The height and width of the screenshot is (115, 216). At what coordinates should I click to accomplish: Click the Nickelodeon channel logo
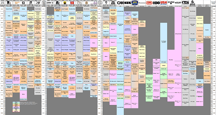(142, 3)
